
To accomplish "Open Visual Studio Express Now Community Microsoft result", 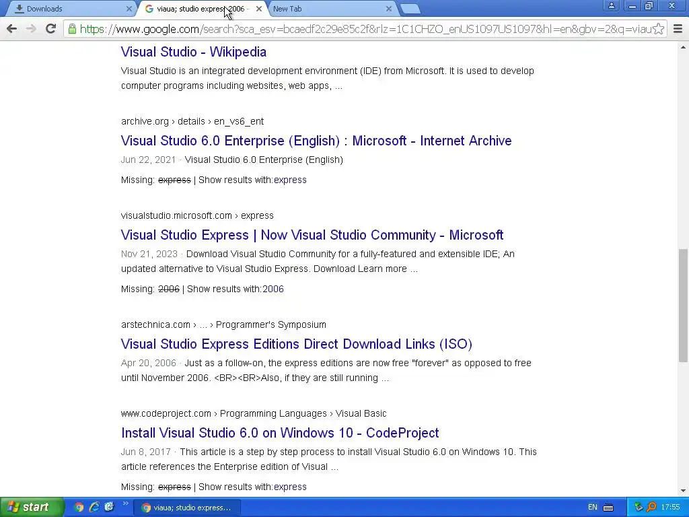I will coord(312,235).
